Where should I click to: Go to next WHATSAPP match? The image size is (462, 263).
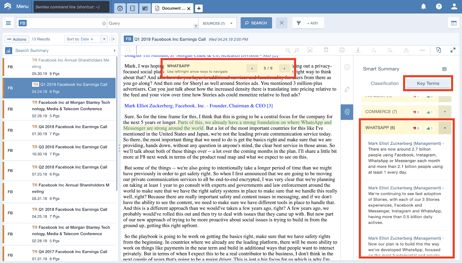coord(284,68)
